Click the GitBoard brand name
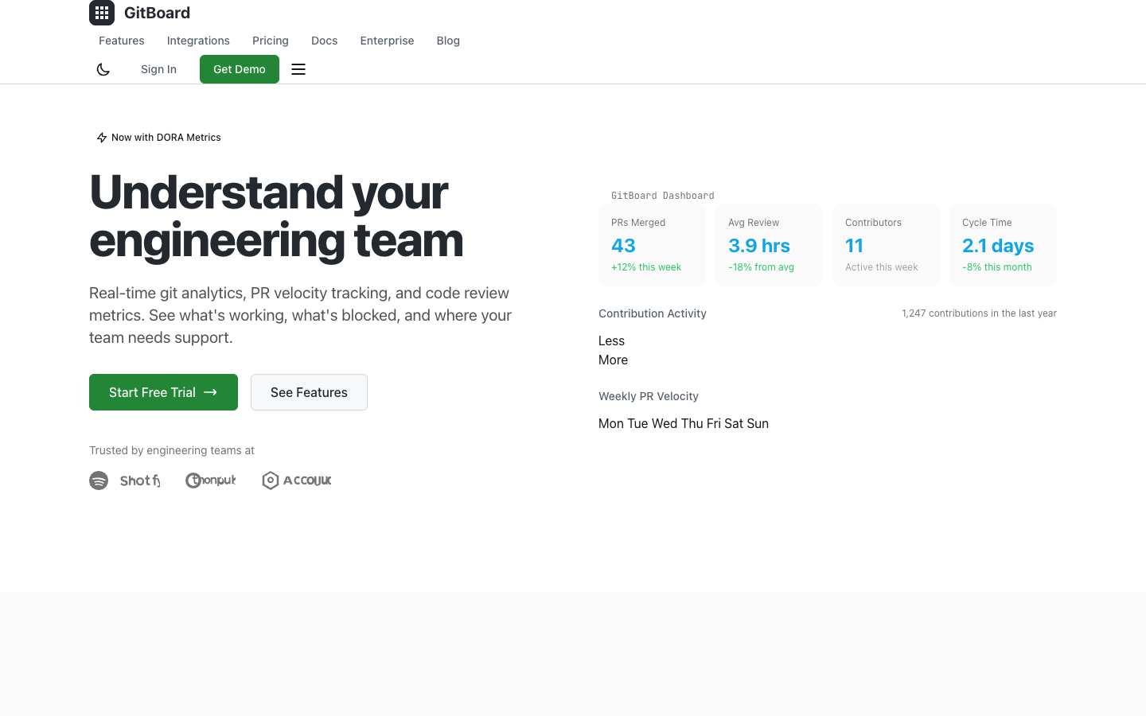1146x716 pixels. tap(157, 13)
